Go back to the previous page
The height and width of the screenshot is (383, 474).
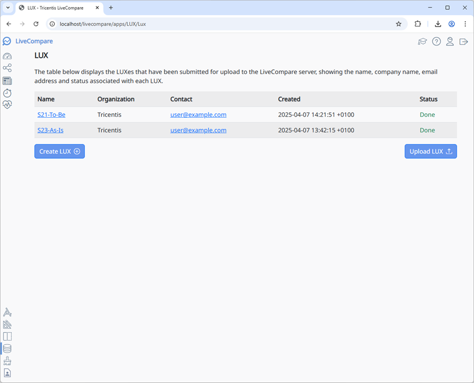coord(9,24)
